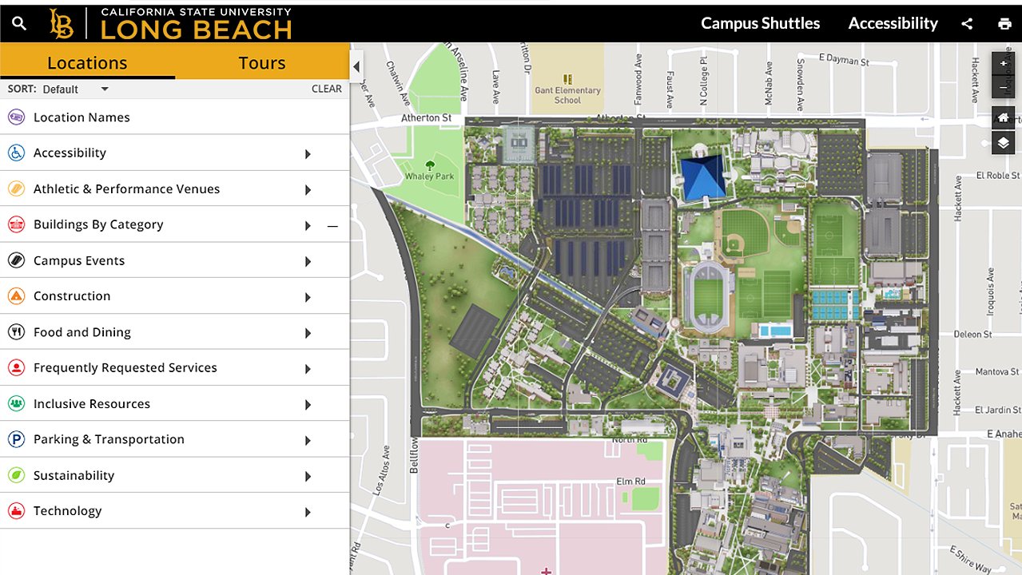This screenshot has width=1022, height=575.
Task: Select the Parking & Transportation label
Action: [x=109, y=439]
